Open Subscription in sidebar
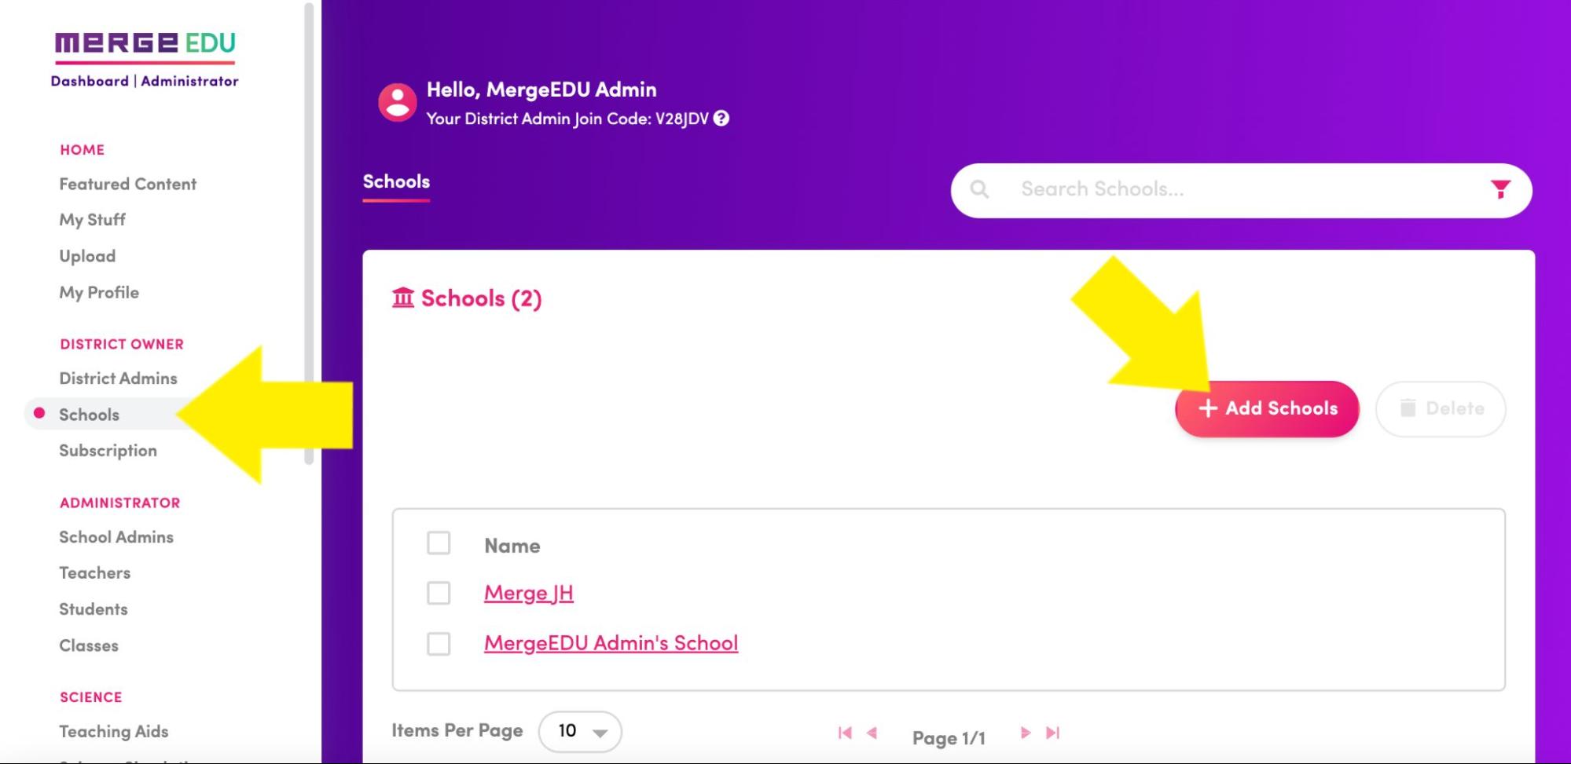This screenshot has width=1571, height=764. pos(108,451)
